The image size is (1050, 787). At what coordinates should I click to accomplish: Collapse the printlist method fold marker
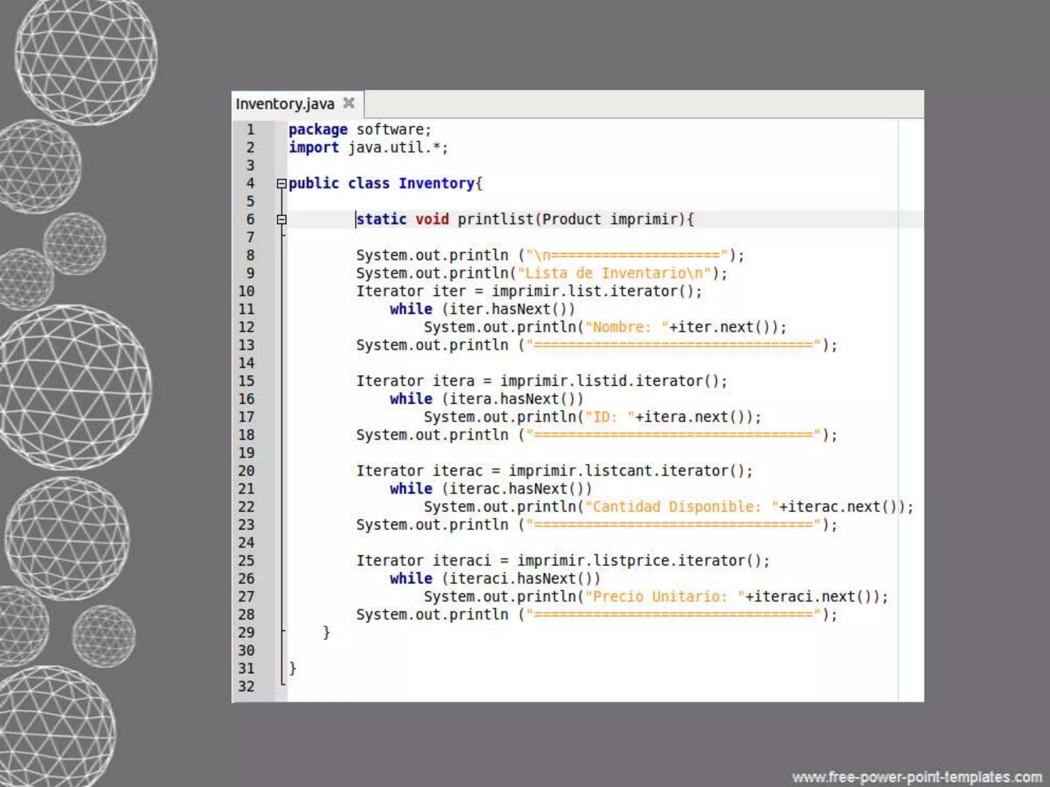point(281,219)
